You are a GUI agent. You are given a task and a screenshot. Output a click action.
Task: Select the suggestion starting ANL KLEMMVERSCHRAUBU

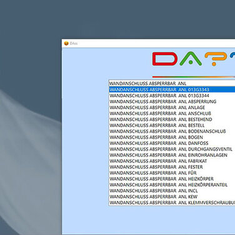[172, 202]
